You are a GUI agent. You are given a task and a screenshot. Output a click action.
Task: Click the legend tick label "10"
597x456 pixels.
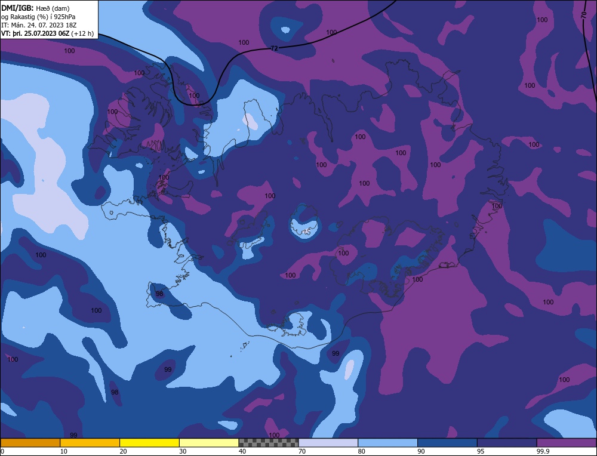[x=64, y=451]
